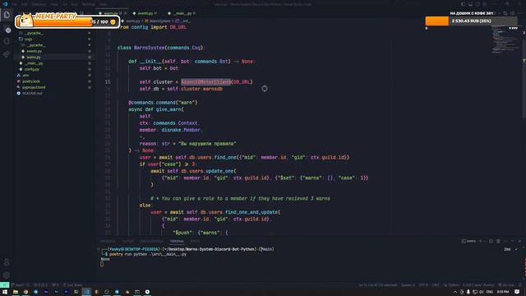Click the remote indicator in status bar

(4, 285)
